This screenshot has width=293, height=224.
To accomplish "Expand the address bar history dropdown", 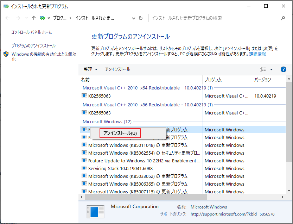I will tap(133, 18).
